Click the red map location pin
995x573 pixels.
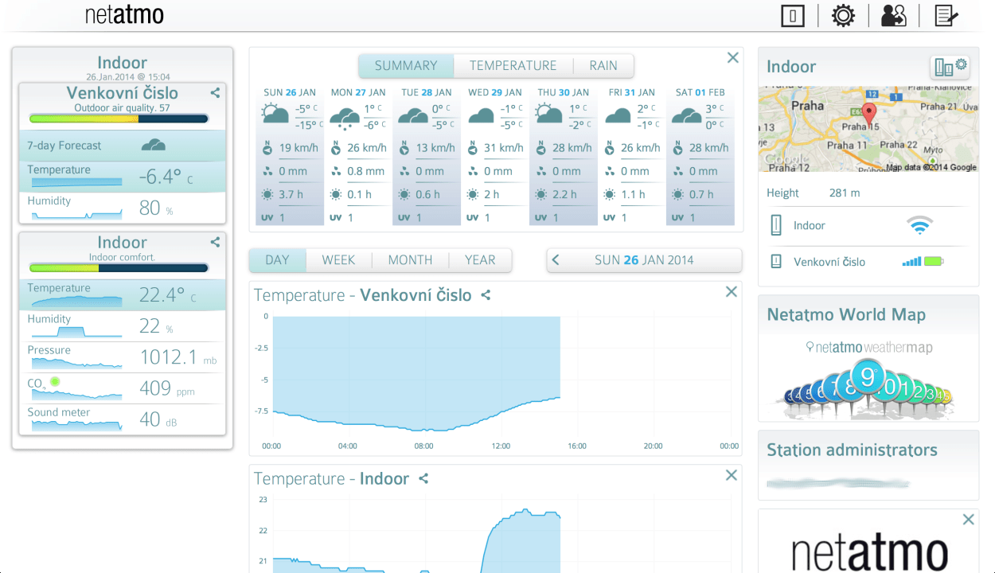click(x=869, y=112)
